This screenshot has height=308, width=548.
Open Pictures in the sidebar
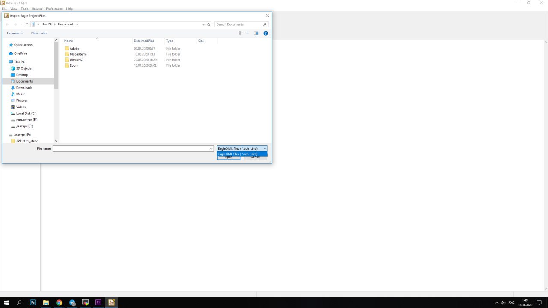click(22, 101)
